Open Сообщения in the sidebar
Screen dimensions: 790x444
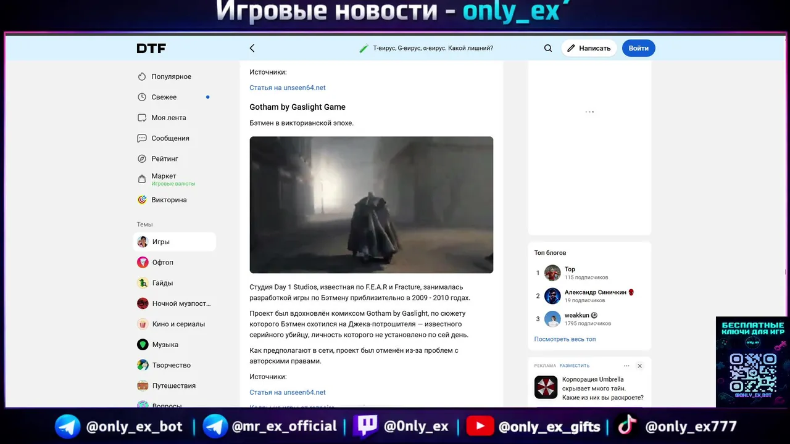coord(170,138)
